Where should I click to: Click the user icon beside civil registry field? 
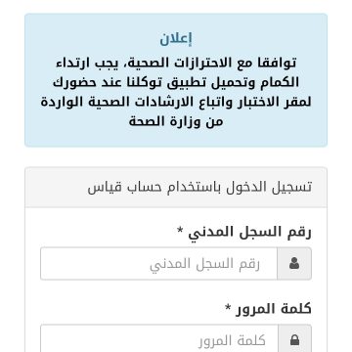click(294, 263)
